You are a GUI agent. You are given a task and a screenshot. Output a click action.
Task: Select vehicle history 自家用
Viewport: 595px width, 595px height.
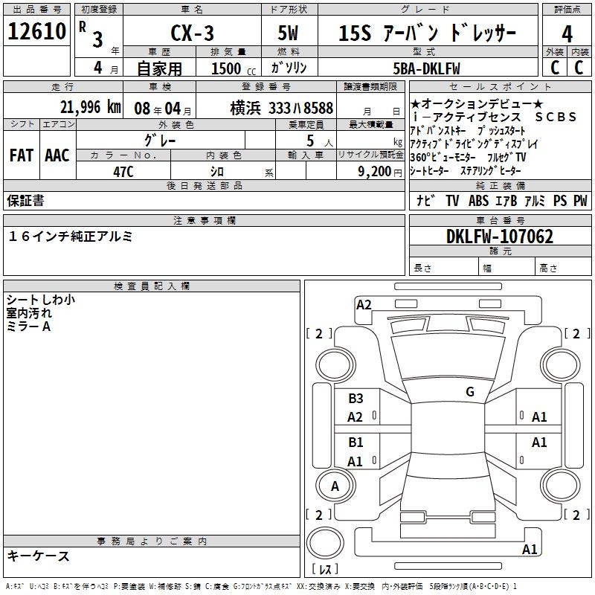(x=159, y=68)
